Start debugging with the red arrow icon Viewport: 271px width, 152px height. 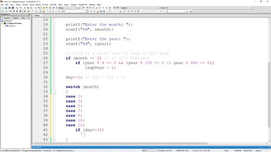point(84,8)
